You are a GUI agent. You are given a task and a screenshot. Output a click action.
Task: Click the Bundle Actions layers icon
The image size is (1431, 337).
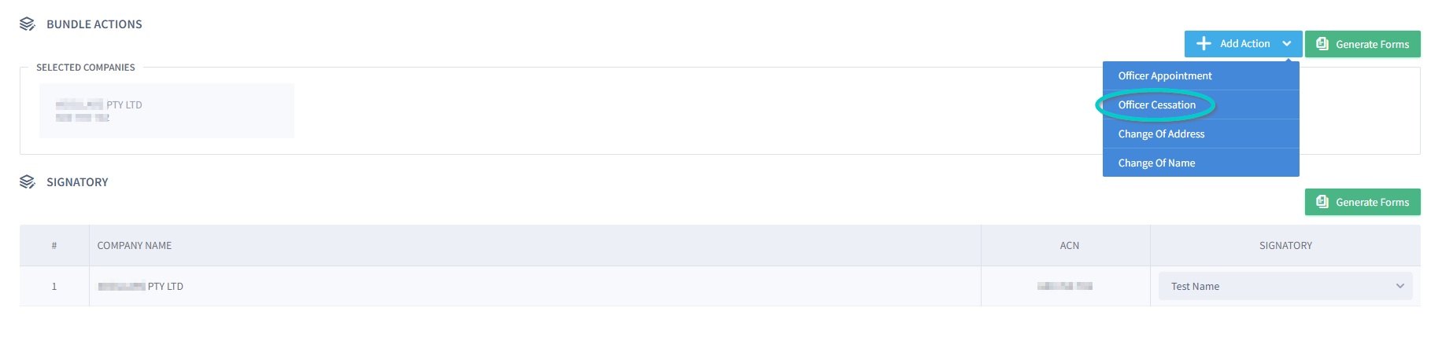[28, 24]
